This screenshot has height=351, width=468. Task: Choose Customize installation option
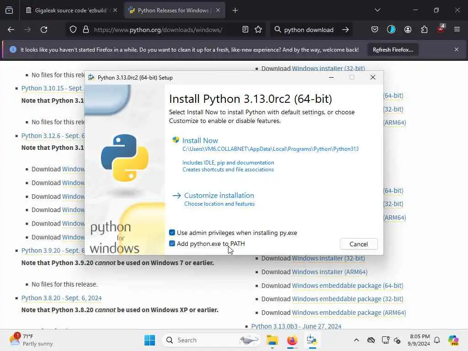click(219, 196)
